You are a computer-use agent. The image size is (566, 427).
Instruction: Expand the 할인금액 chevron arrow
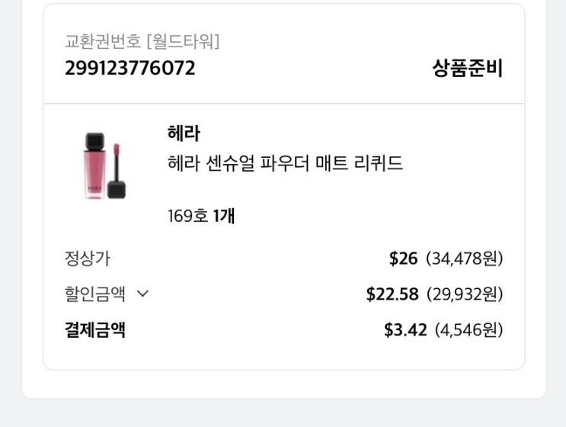click(142, 294)
